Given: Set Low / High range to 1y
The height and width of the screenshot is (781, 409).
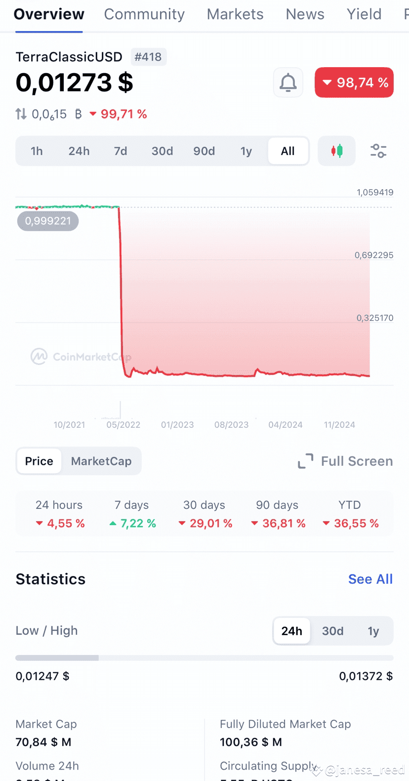Looking at the screenshot, I should click(373, 631).
